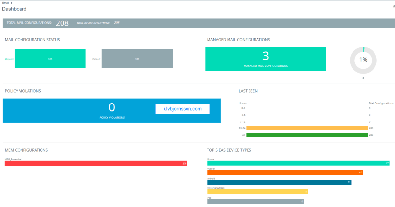395x207 pixels.
Task: Click the gray Default status bar
Action: click(x=137, y=59)
